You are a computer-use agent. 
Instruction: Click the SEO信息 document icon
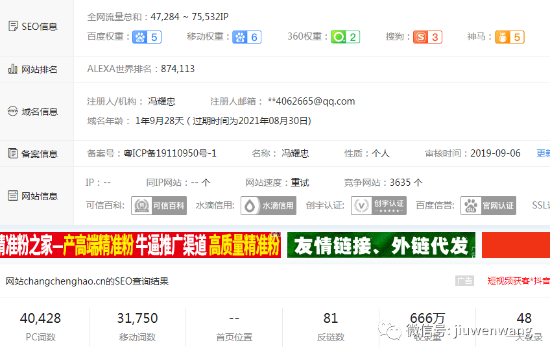pyautogui.click(x=13, y=27)
